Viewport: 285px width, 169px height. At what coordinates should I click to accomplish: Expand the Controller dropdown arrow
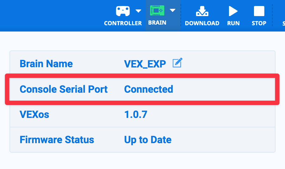138,11
